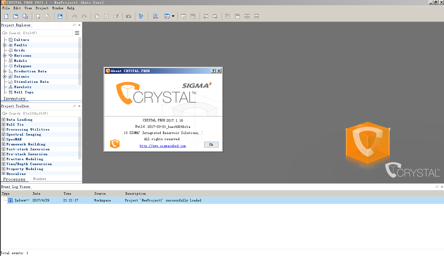Select the Well Tops tree item

pyautogui.click(x=23, y=92)
